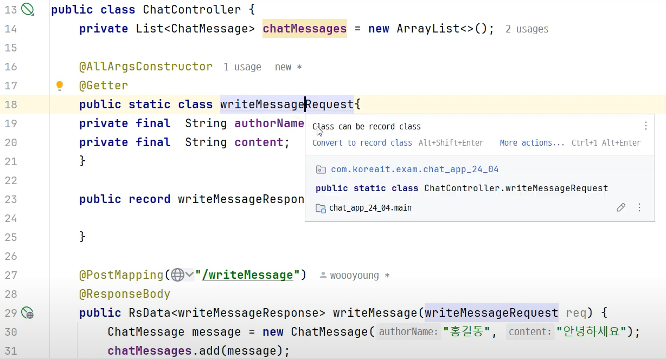Image resolution: width=666 pixels, height=359 pixels.
Task: Click the @AllArgsConstructor annotation
Action: click(x=146, y=67)
